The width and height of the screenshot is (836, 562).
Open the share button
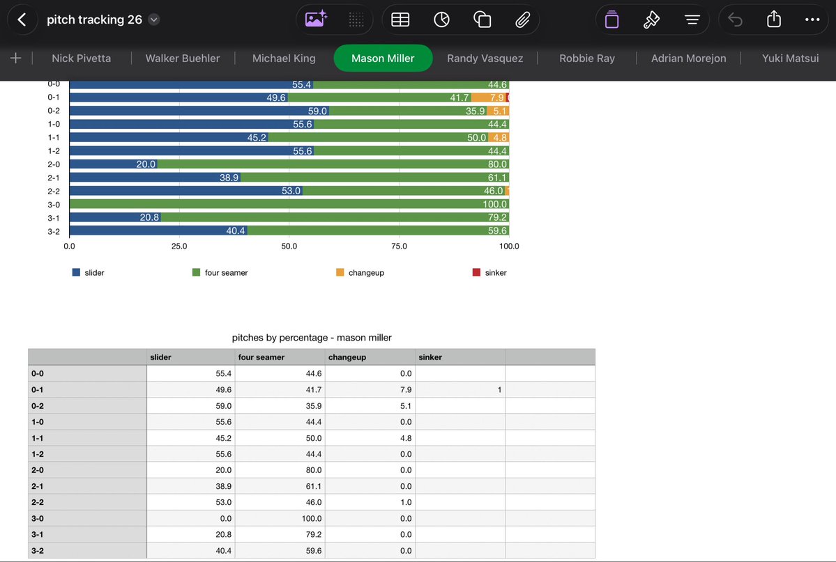(774, 19)
